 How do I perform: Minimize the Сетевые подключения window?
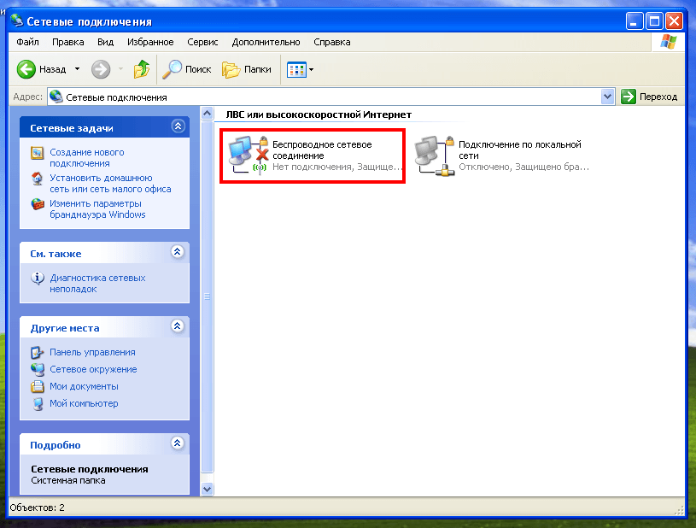click(634, 21)
